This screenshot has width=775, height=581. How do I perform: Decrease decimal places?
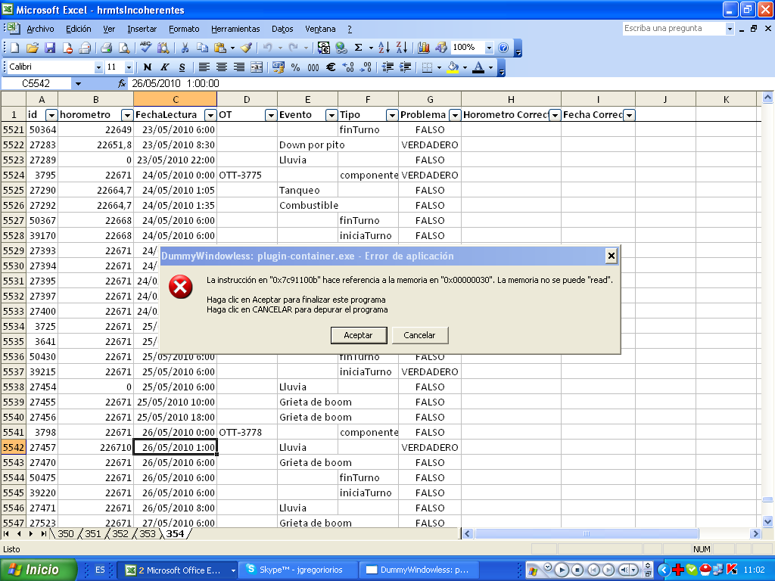point(366,67)
